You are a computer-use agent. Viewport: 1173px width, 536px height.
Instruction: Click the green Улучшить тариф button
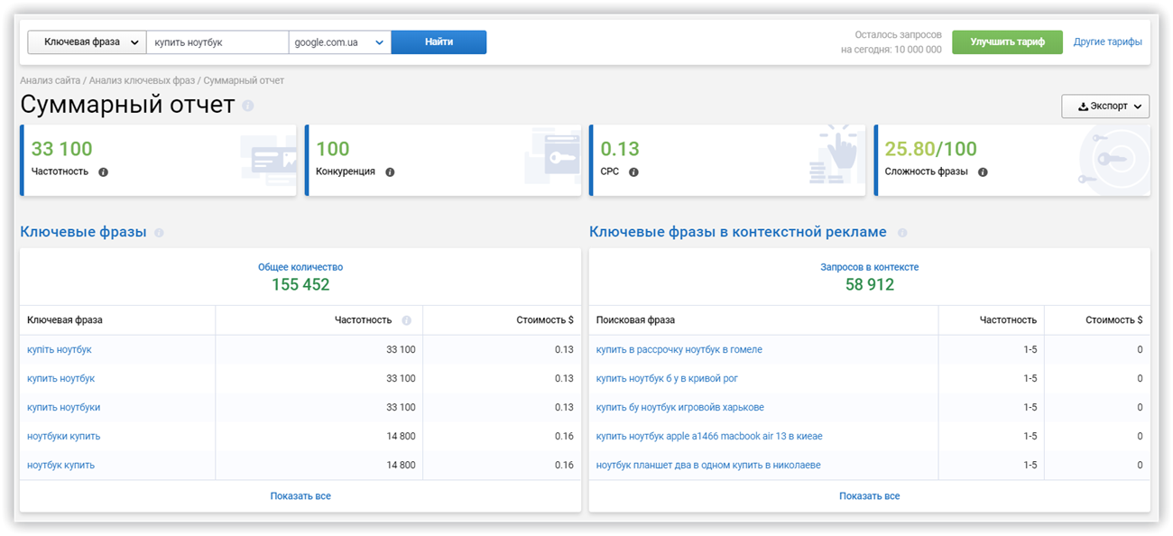click(x=1007, y=42)
